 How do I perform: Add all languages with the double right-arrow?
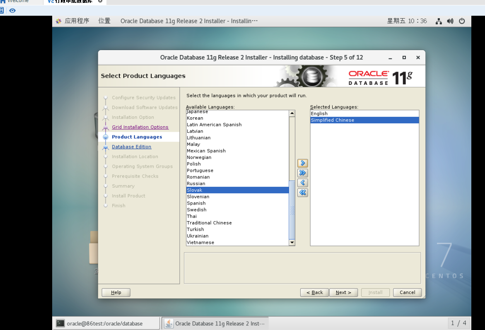coord(302,173)
